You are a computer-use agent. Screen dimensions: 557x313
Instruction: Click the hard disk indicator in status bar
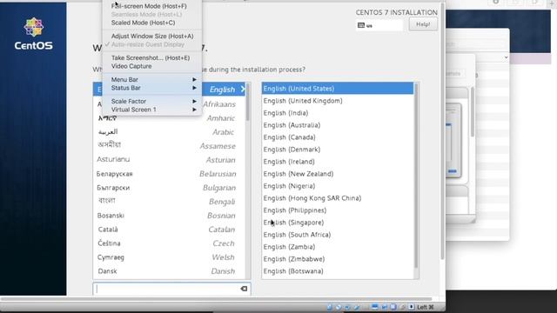330,307
